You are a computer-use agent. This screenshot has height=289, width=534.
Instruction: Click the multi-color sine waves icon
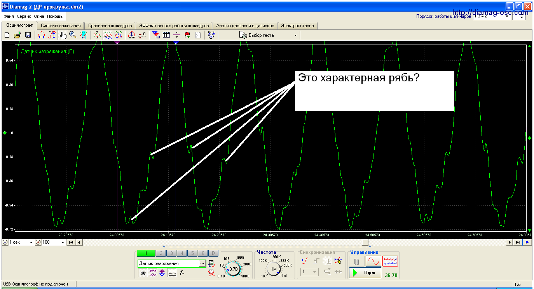tap(118, 35)
